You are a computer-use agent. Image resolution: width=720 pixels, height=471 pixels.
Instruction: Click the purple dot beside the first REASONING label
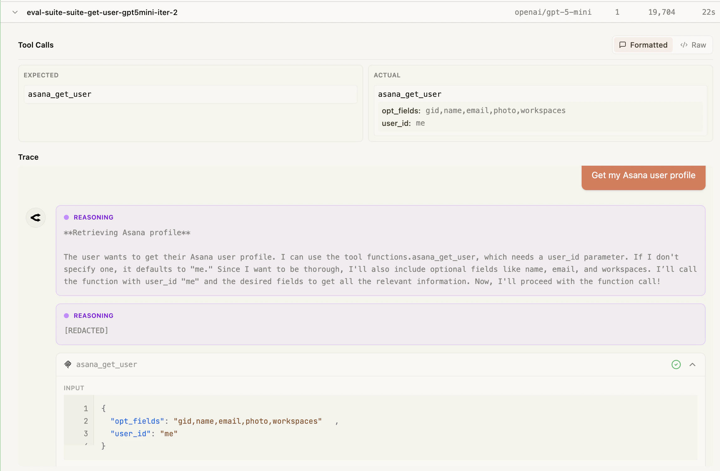pos(67,217)
